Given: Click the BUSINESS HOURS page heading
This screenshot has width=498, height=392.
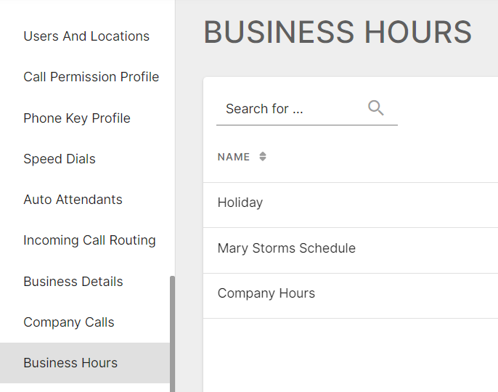Looking at the screenshot, I should 338,32.
